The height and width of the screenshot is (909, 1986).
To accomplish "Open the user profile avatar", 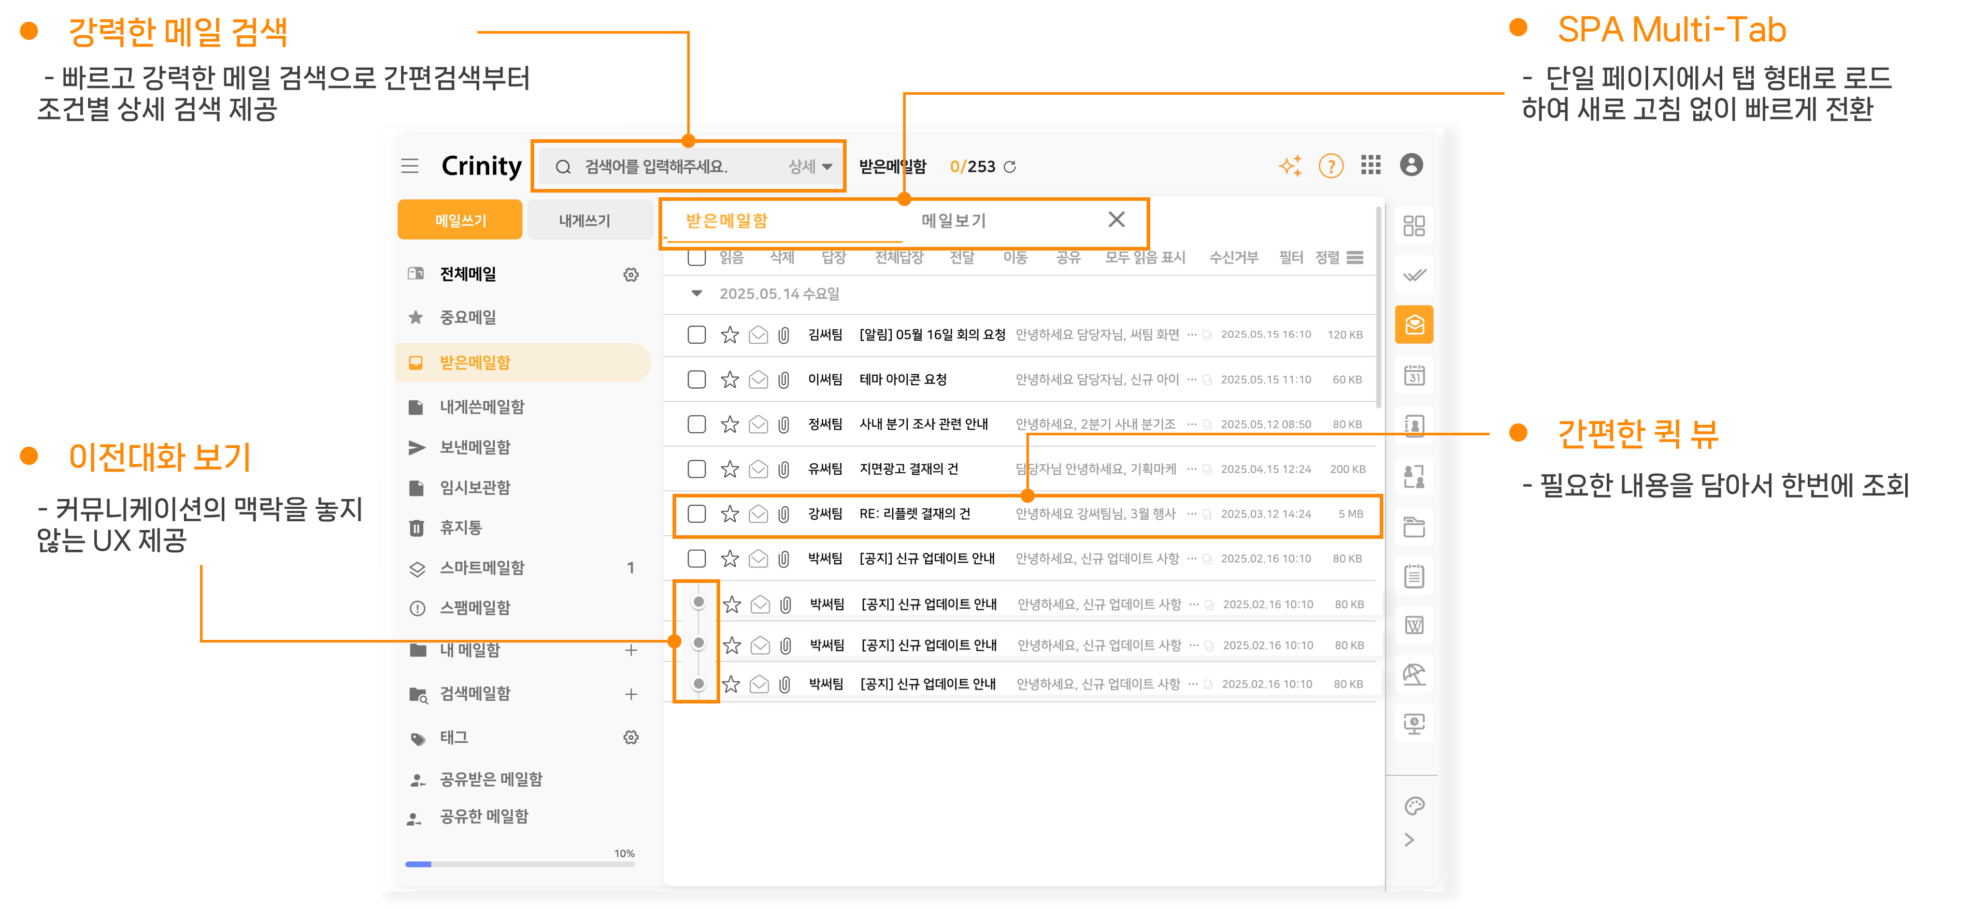I will pos(1411,165).
